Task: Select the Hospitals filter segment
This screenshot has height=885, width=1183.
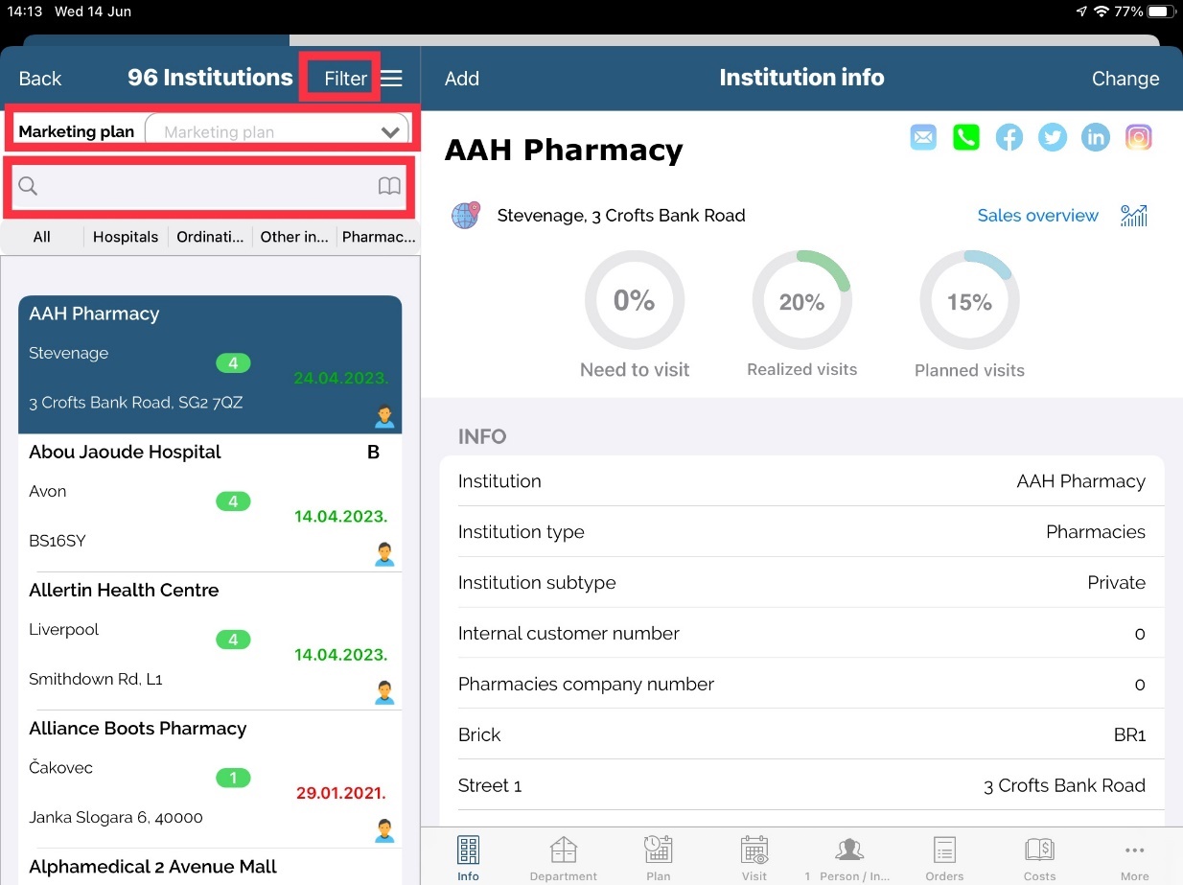Action: tap(126, 237)
